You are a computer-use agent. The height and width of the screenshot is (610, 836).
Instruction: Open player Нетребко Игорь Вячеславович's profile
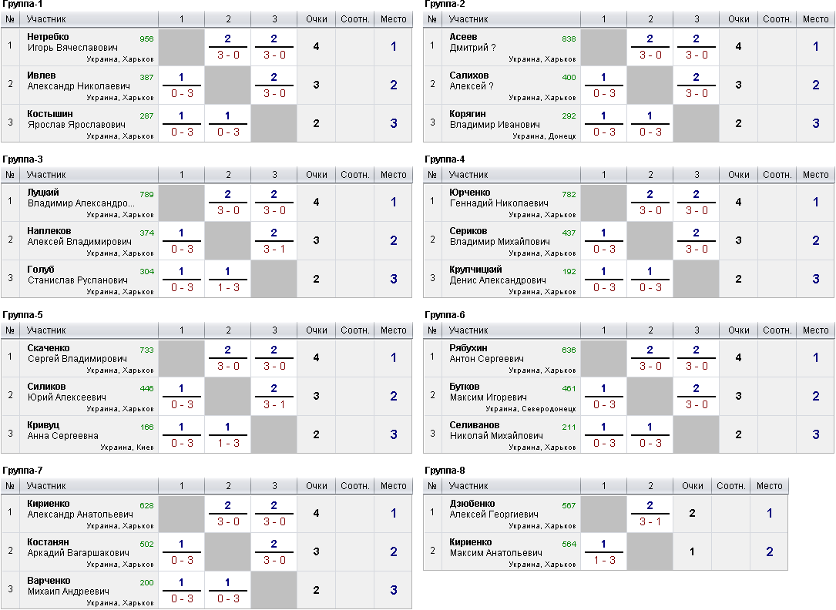click(48, 37)
